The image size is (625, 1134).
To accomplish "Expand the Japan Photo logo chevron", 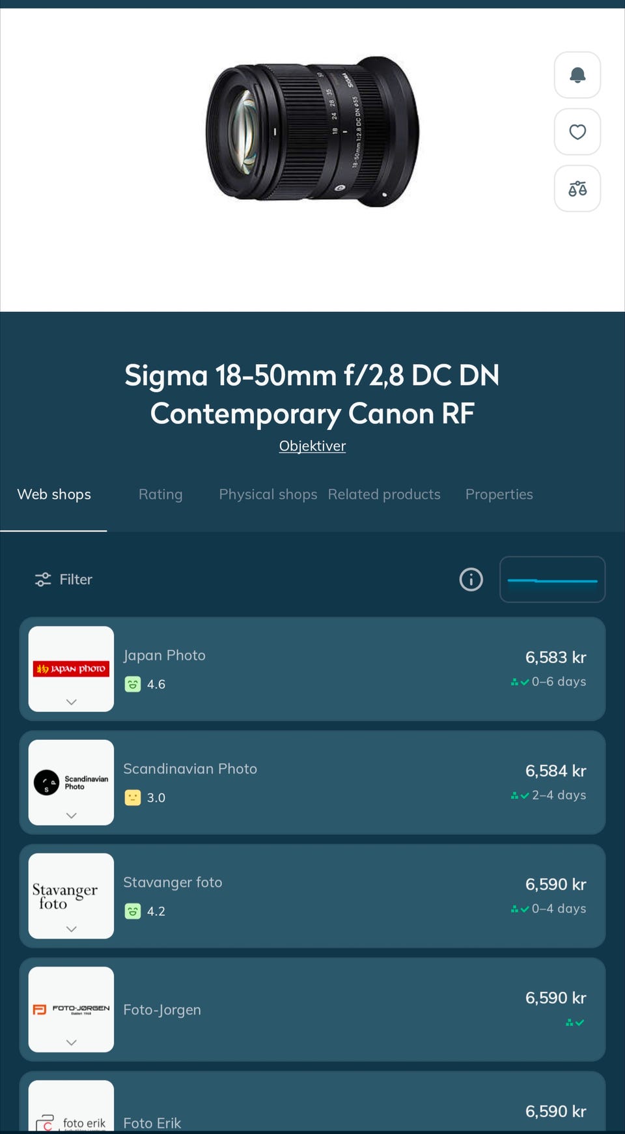I will pyautogui.click(x=72, y=702).
